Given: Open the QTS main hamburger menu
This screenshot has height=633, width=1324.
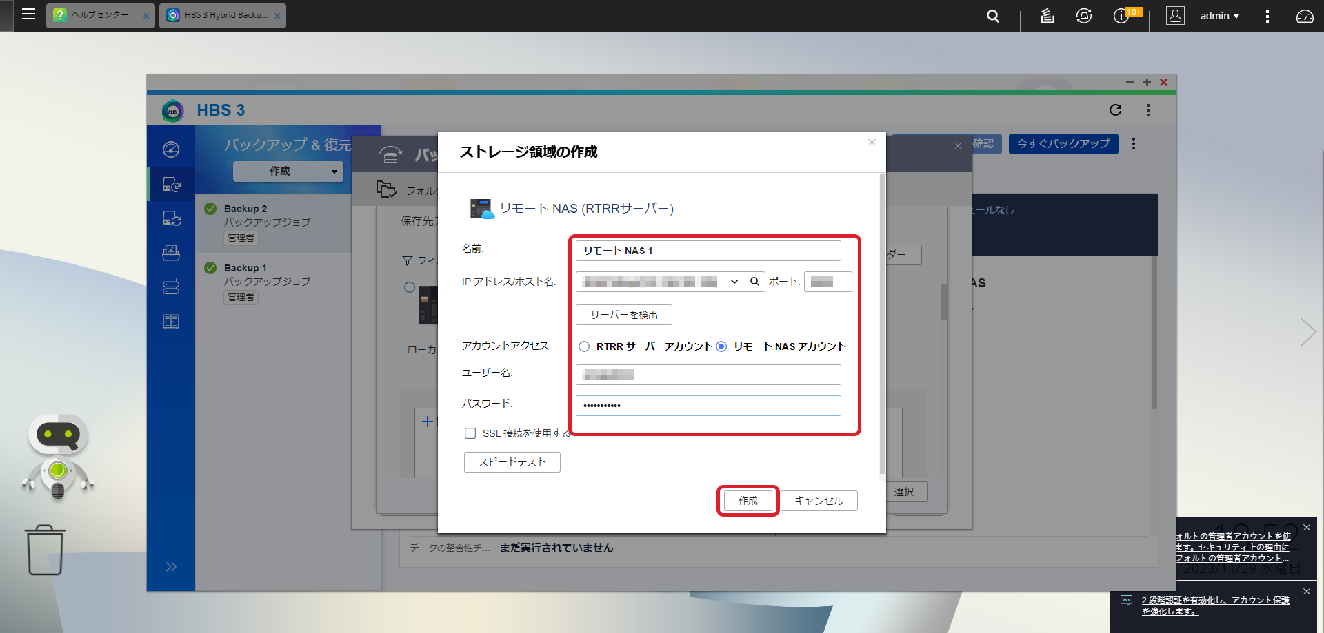Looking at the screenshot, I should tap(28, 14).
